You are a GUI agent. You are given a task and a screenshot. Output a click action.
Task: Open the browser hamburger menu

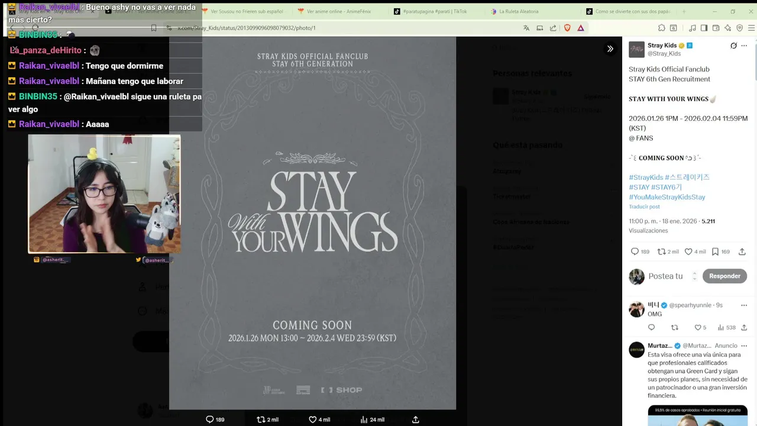pyautogui.click(x=752, y=28)
